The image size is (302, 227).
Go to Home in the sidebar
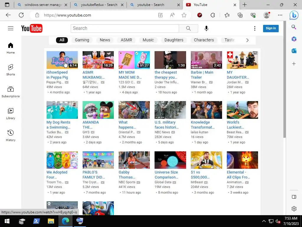[11, 48]
